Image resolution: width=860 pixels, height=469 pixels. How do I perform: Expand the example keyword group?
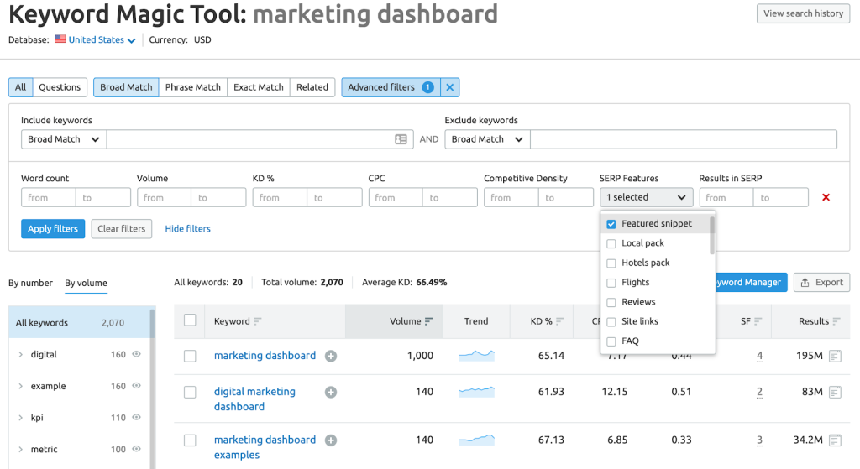[21, 386]
